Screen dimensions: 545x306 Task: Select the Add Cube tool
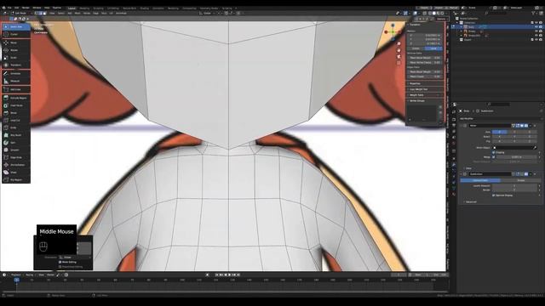[16, 89]
